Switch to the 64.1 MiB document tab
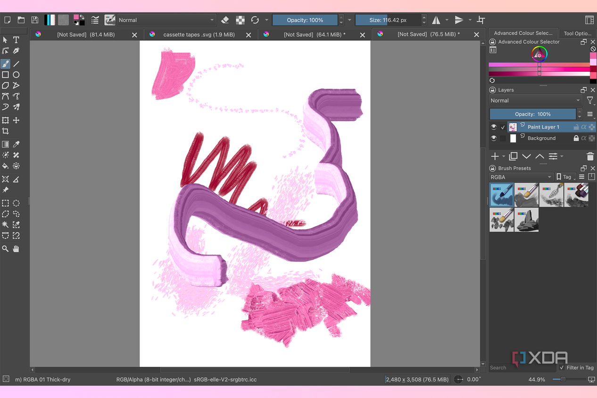Viewport: 597px width, 398px height. point(315,34)
